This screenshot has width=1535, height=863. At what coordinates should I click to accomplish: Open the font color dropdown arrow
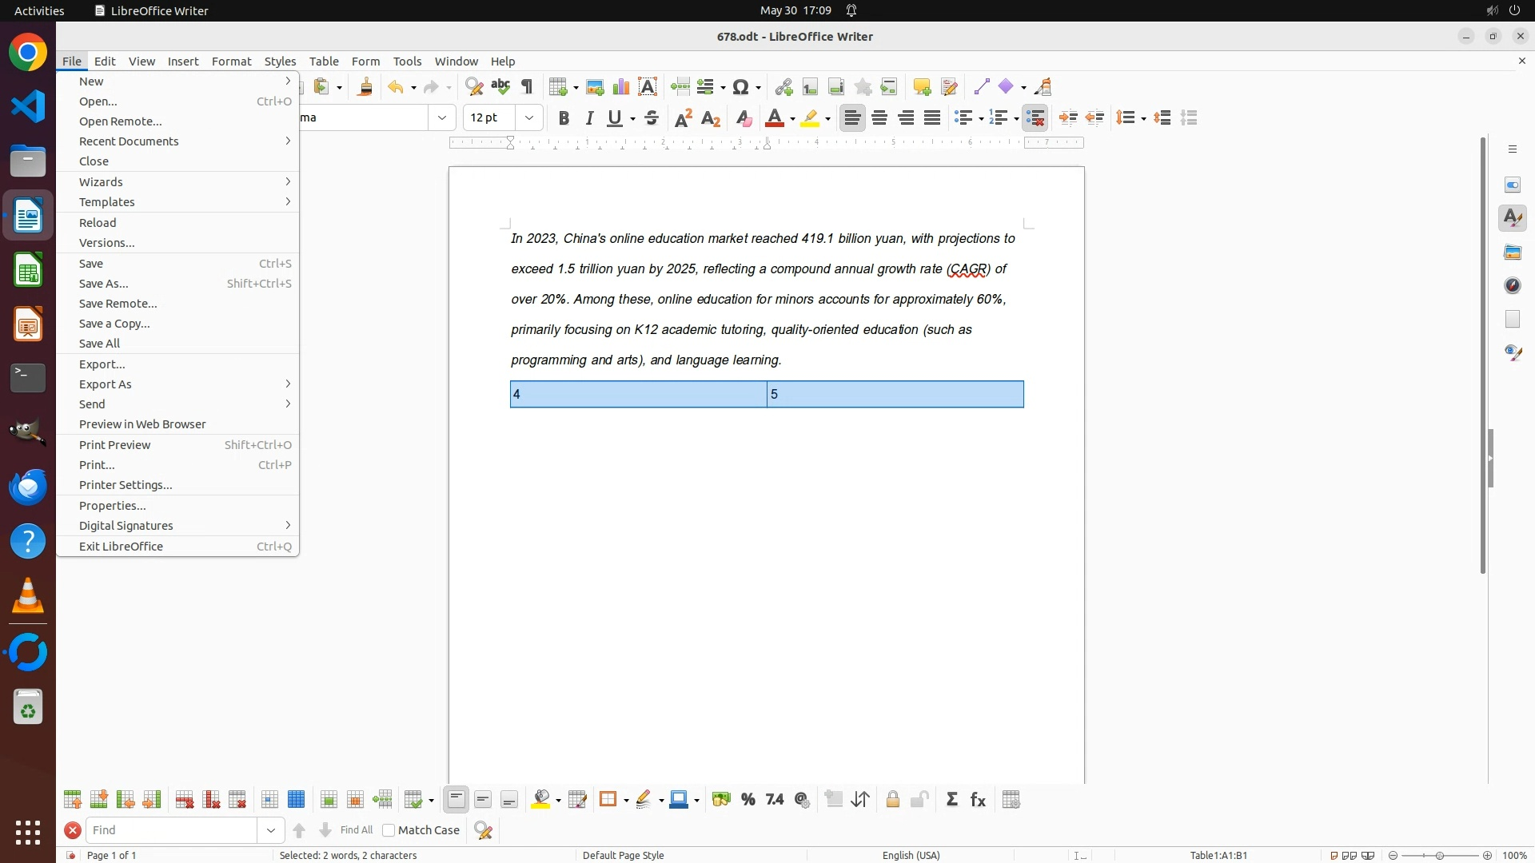tap(792, 119)
